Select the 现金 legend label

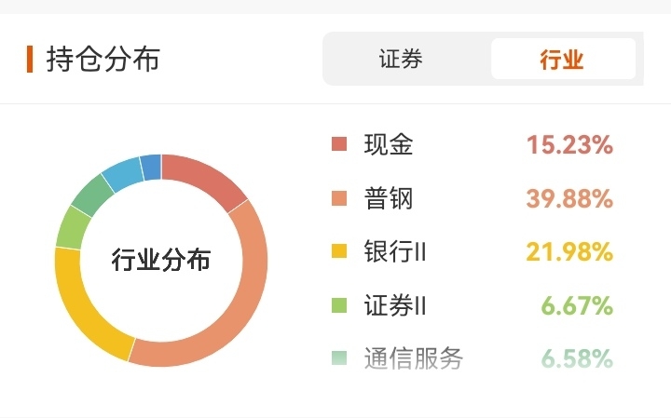click(x=389, y=144)
